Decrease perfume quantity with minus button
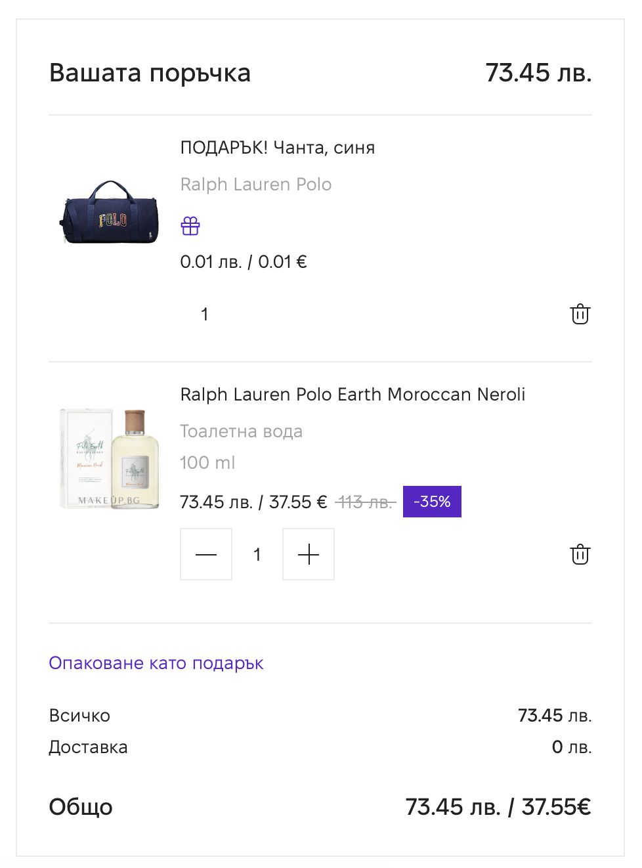The height and width of the screenshot is (868, 642). pos(206,554)
